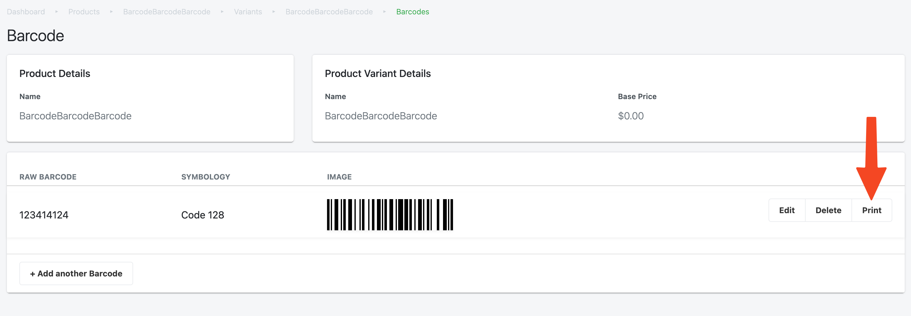Viewport: 911px width, 316px height.
Task: Open the Products breadcrumb link
Action: click(84, 12)
